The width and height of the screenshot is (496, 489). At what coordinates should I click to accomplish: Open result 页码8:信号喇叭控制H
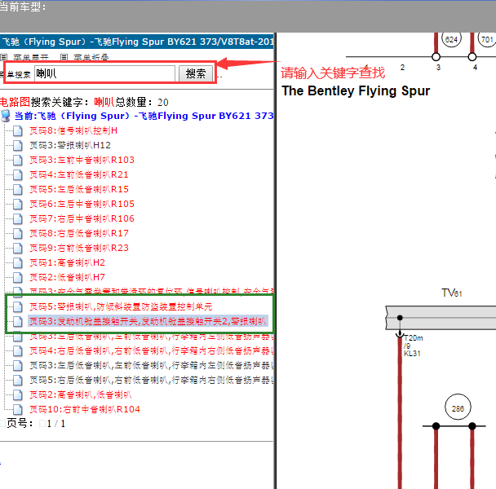73,130
